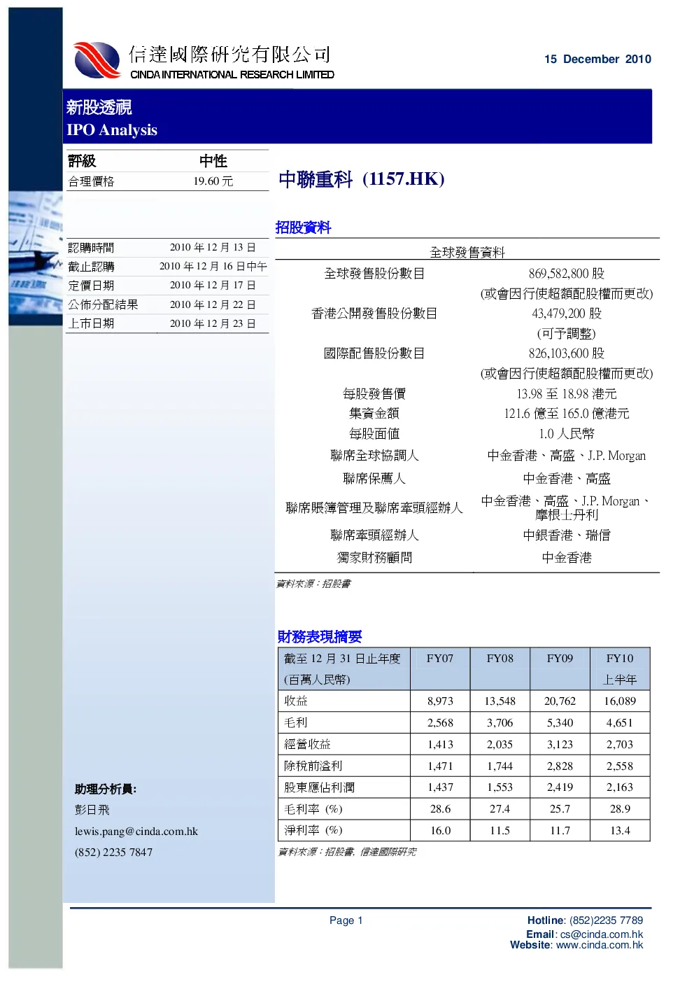Click the sole financial adviser value 中金香港
694x982 pixels.
[x=567, y=558]
